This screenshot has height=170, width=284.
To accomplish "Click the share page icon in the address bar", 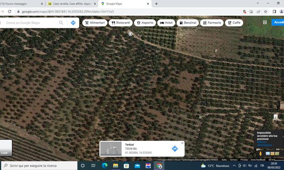I will pos(258,12).
